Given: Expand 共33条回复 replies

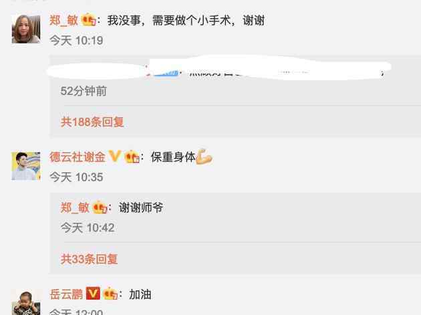Looking at the screenshot, I should (89, 259).
